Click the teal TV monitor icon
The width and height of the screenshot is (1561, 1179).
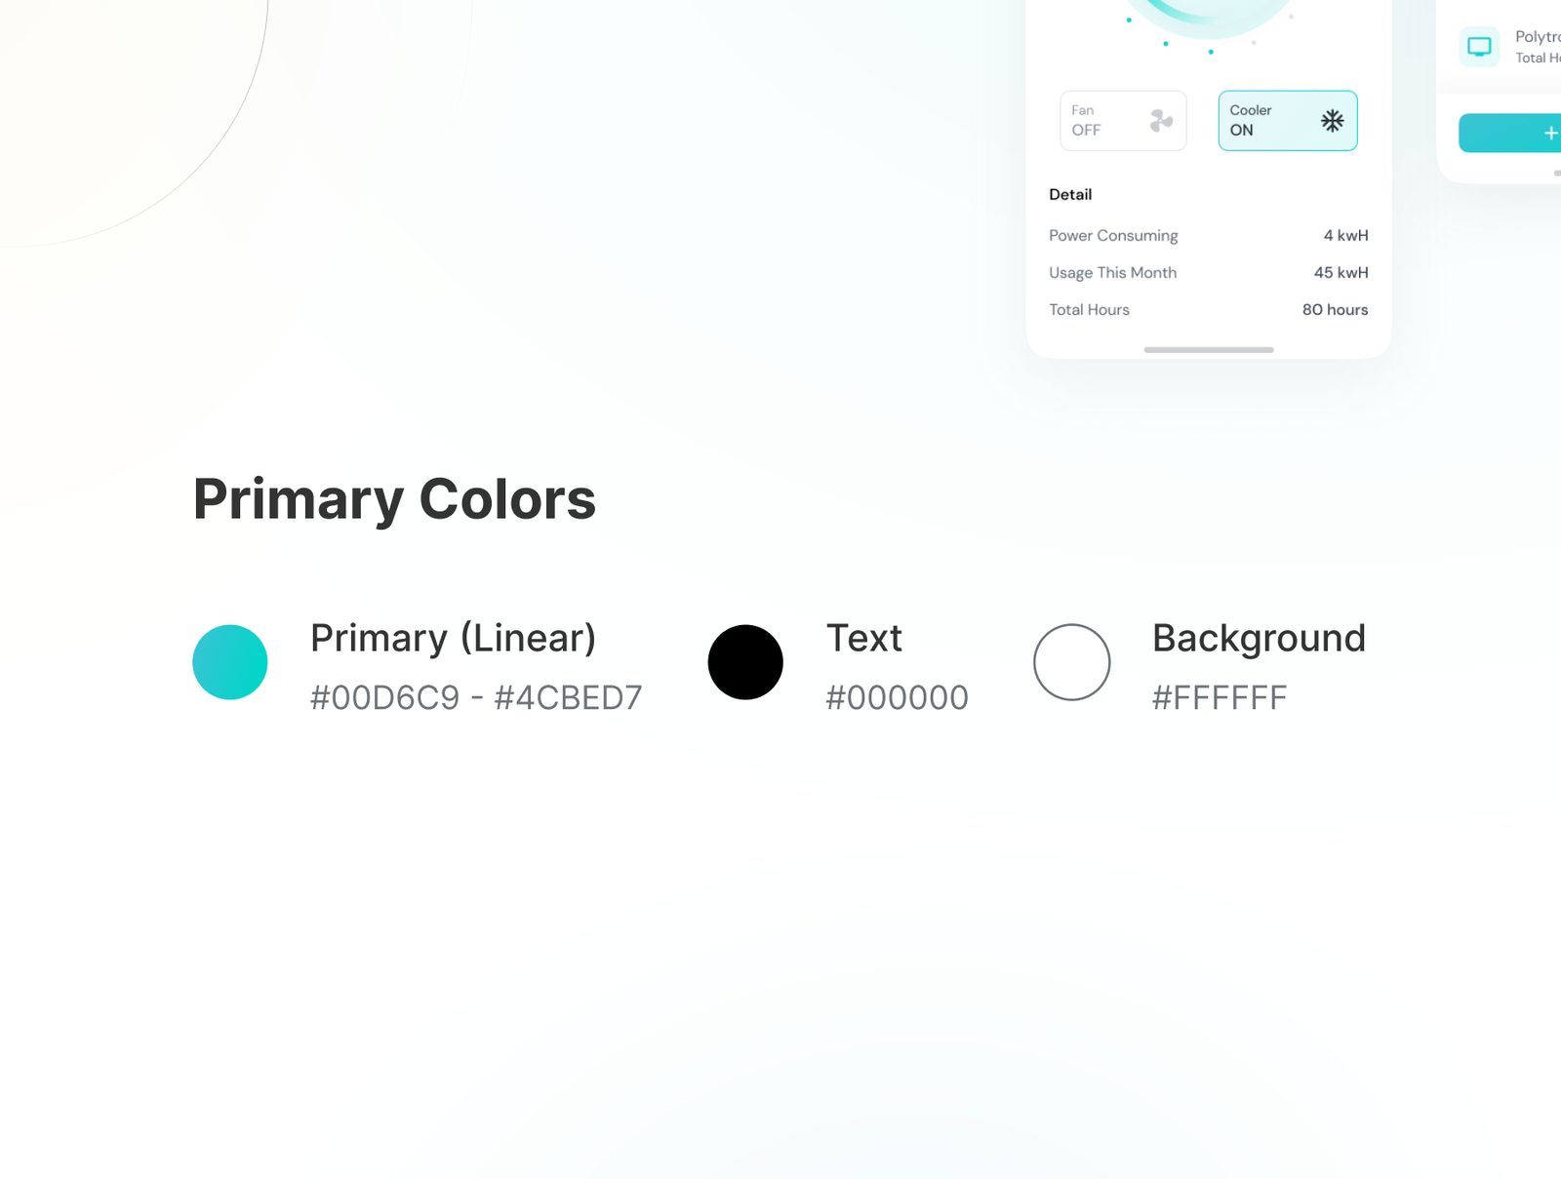[1479, 47]
